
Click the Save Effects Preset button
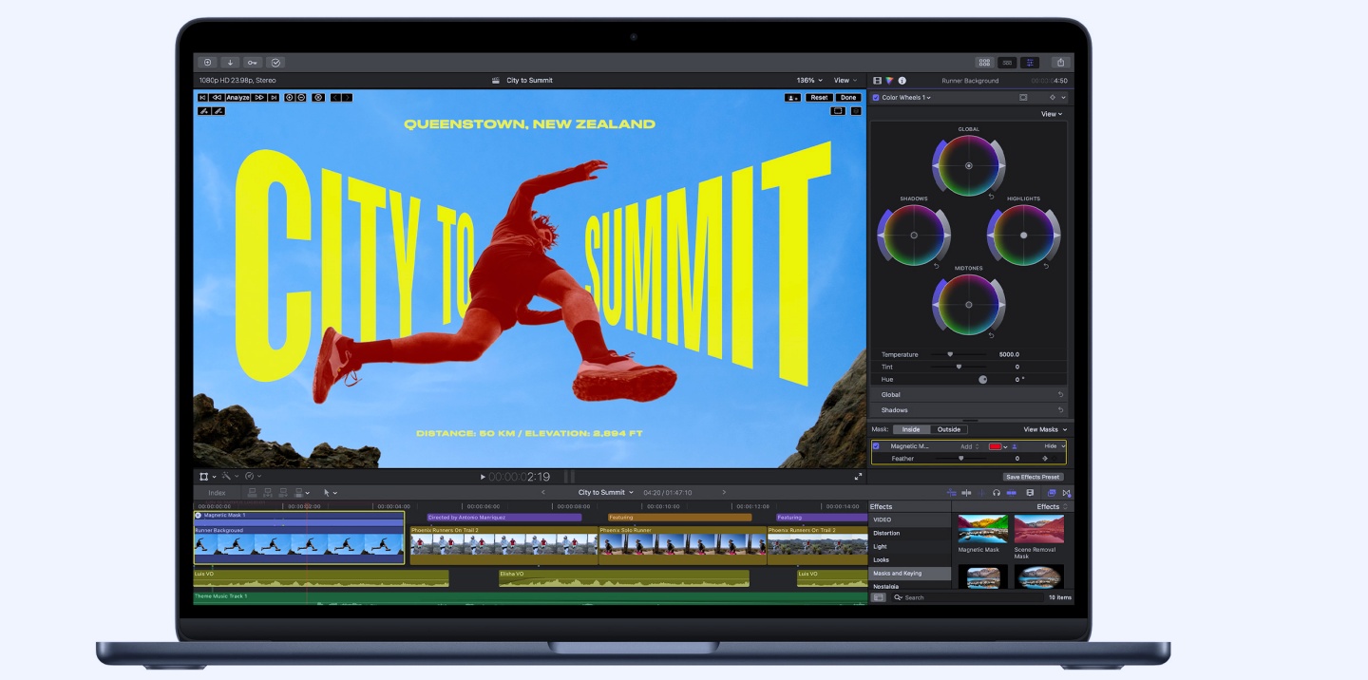1033,477
